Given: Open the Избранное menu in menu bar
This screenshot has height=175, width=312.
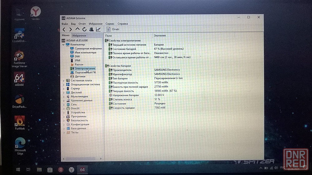Looking at the screenshot, I should pos(95,24).
